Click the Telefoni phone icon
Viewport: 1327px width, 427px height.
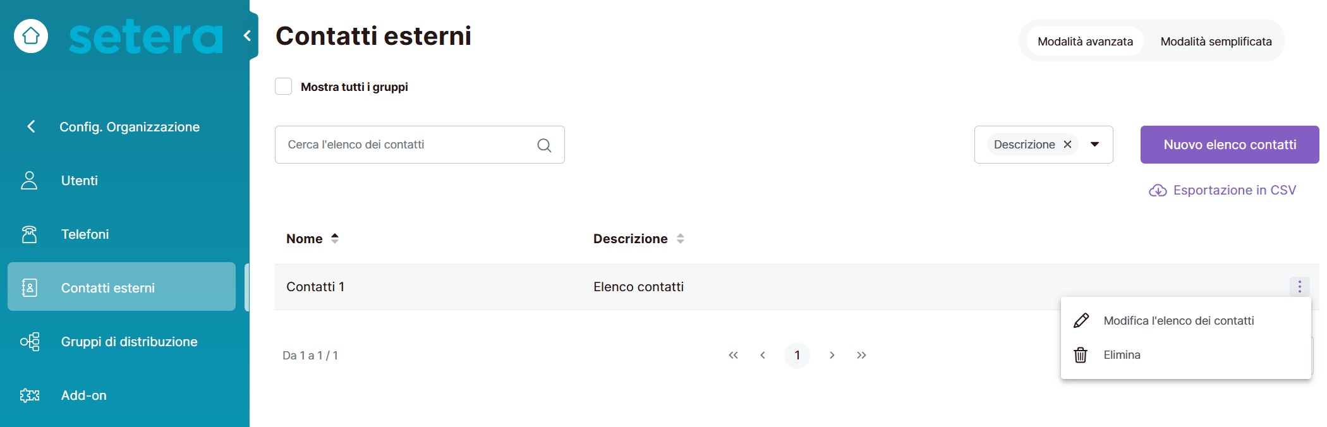pos(29,234)
